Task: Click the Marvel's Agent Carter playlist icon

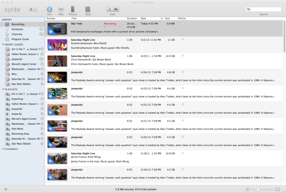Action: 7,119
